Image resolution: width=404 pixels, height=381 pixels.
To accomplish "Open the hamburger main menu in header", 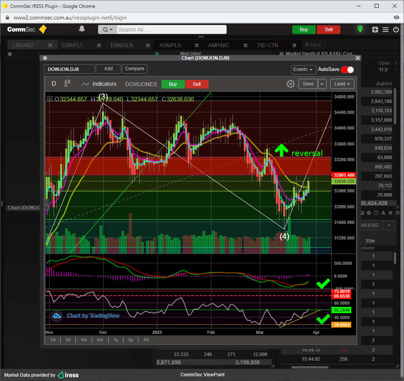I will pyautogui.click(x=386, y=30).
